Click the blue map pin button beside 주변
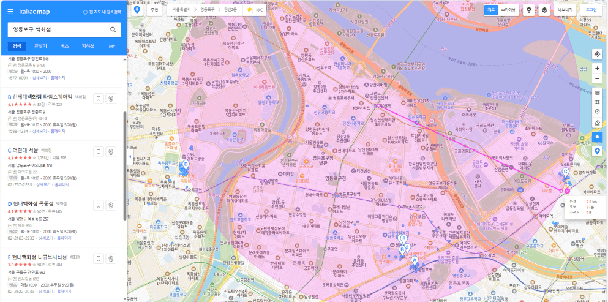 [x=137, y=10]
